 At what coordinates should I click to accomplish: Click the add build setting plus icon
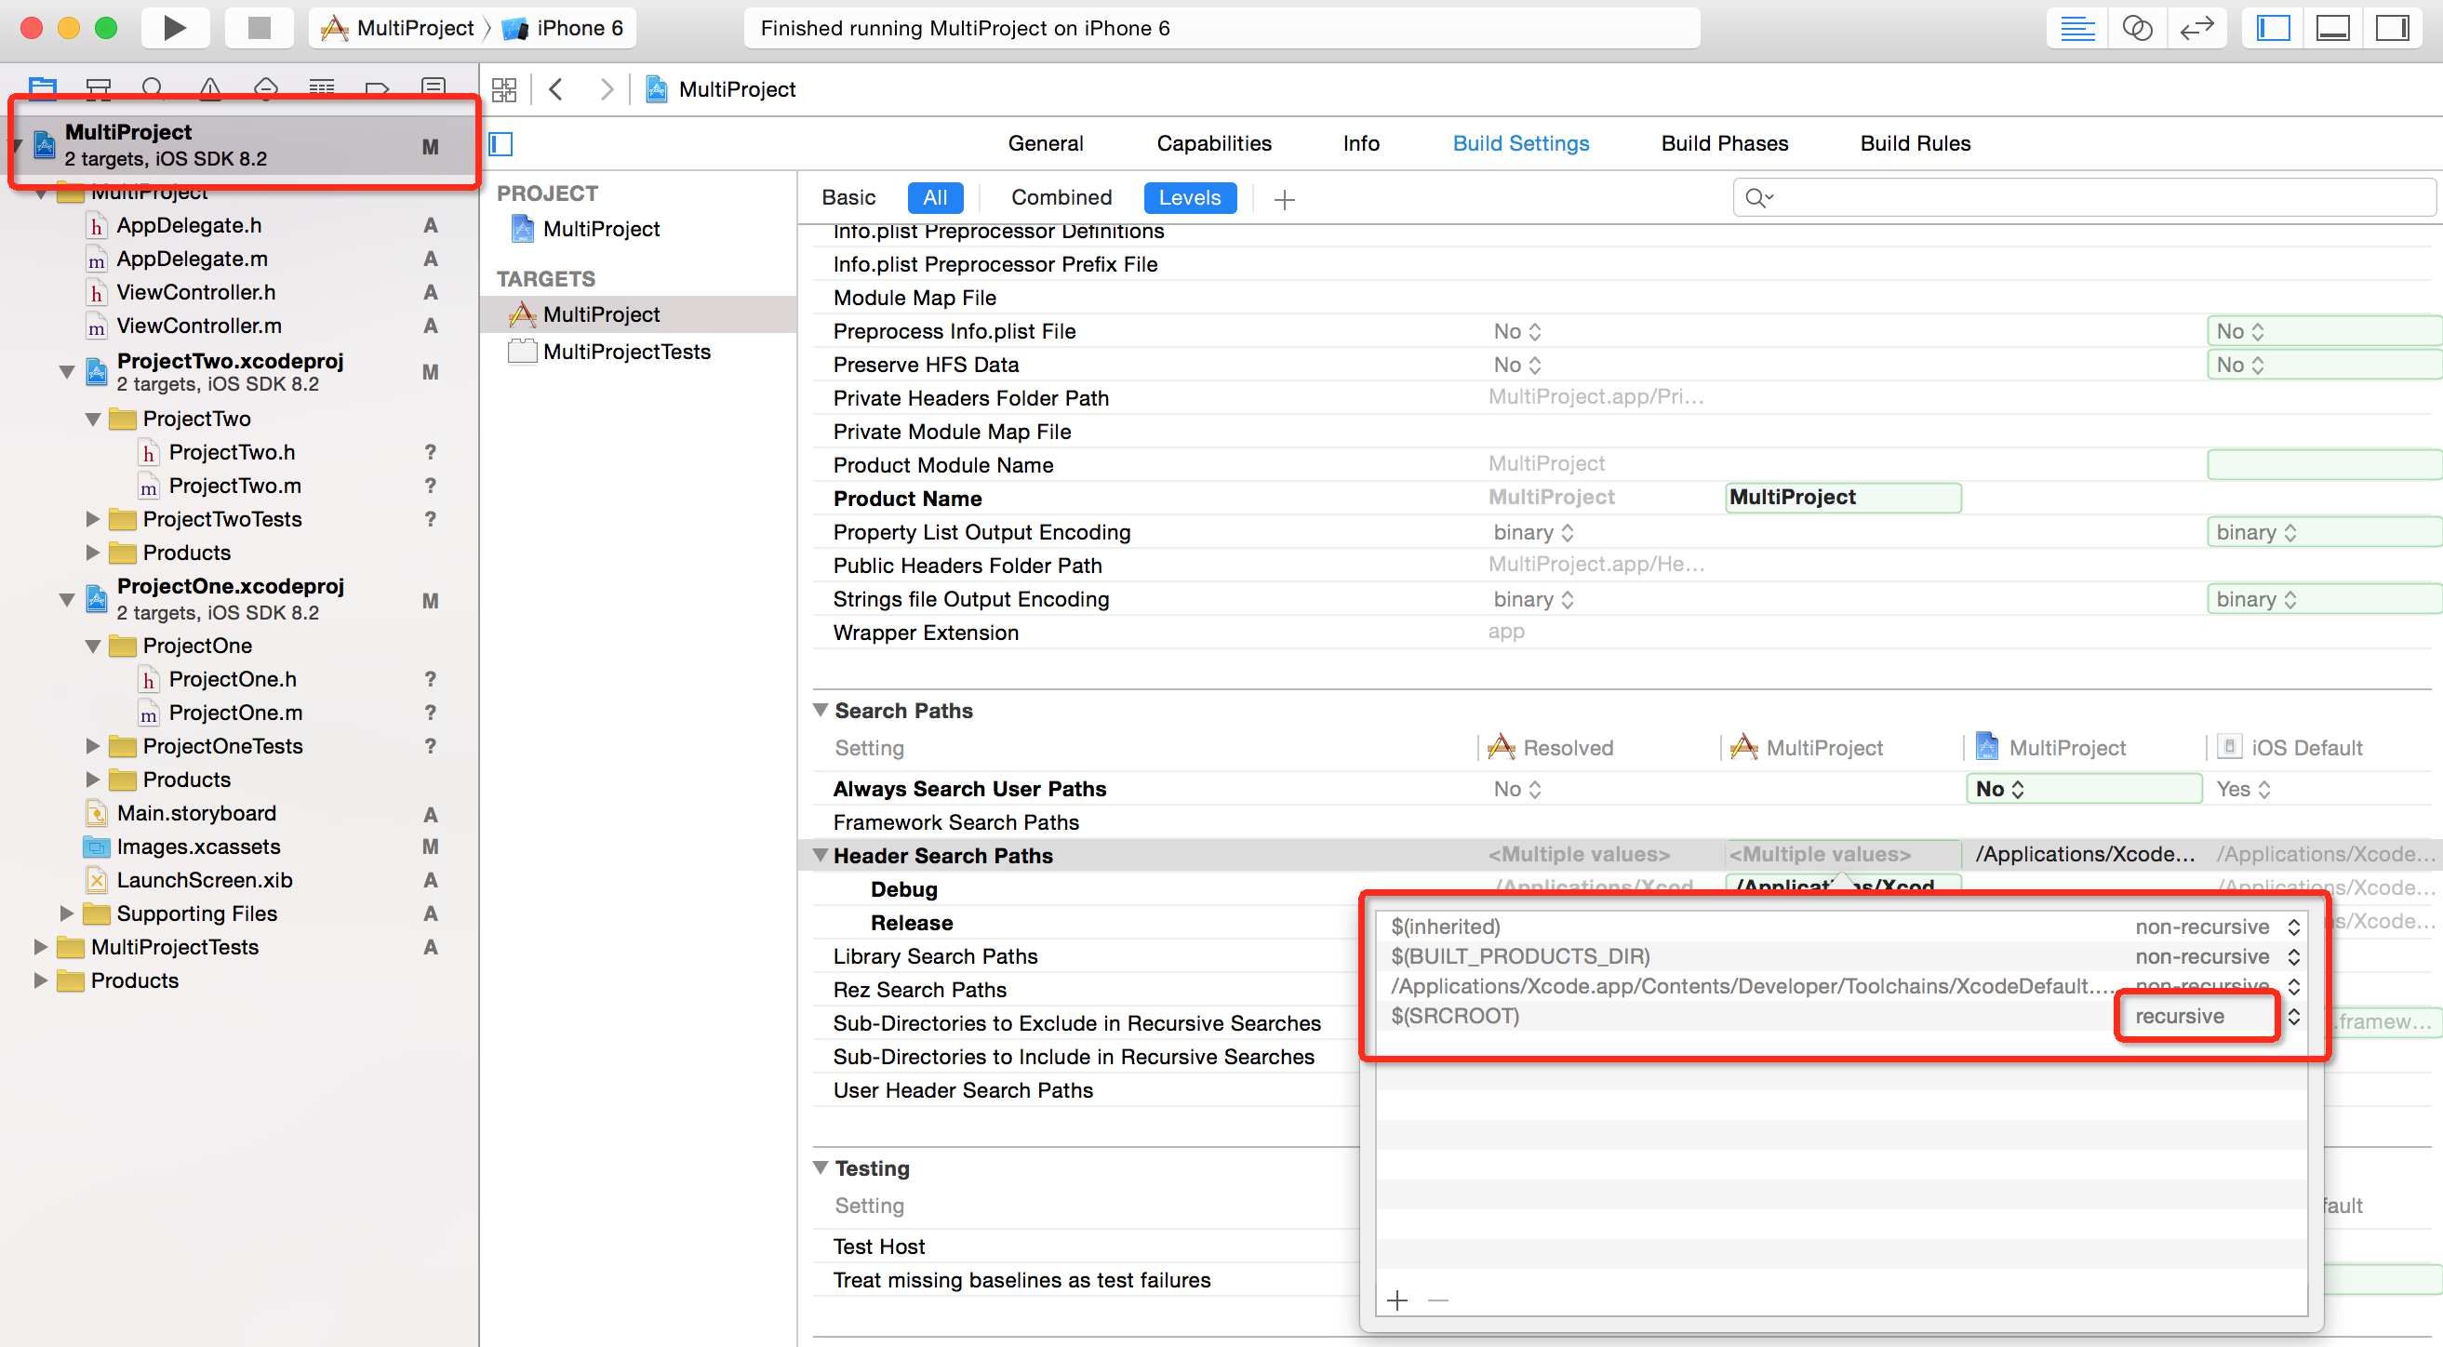tap(1284, 199)
